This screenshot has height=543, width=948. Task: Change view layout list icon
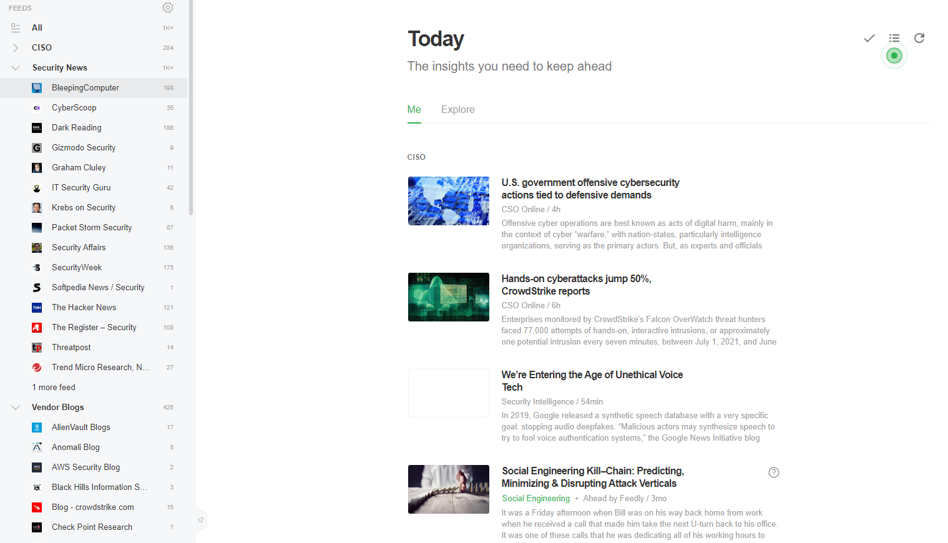(x=894, y=38)
